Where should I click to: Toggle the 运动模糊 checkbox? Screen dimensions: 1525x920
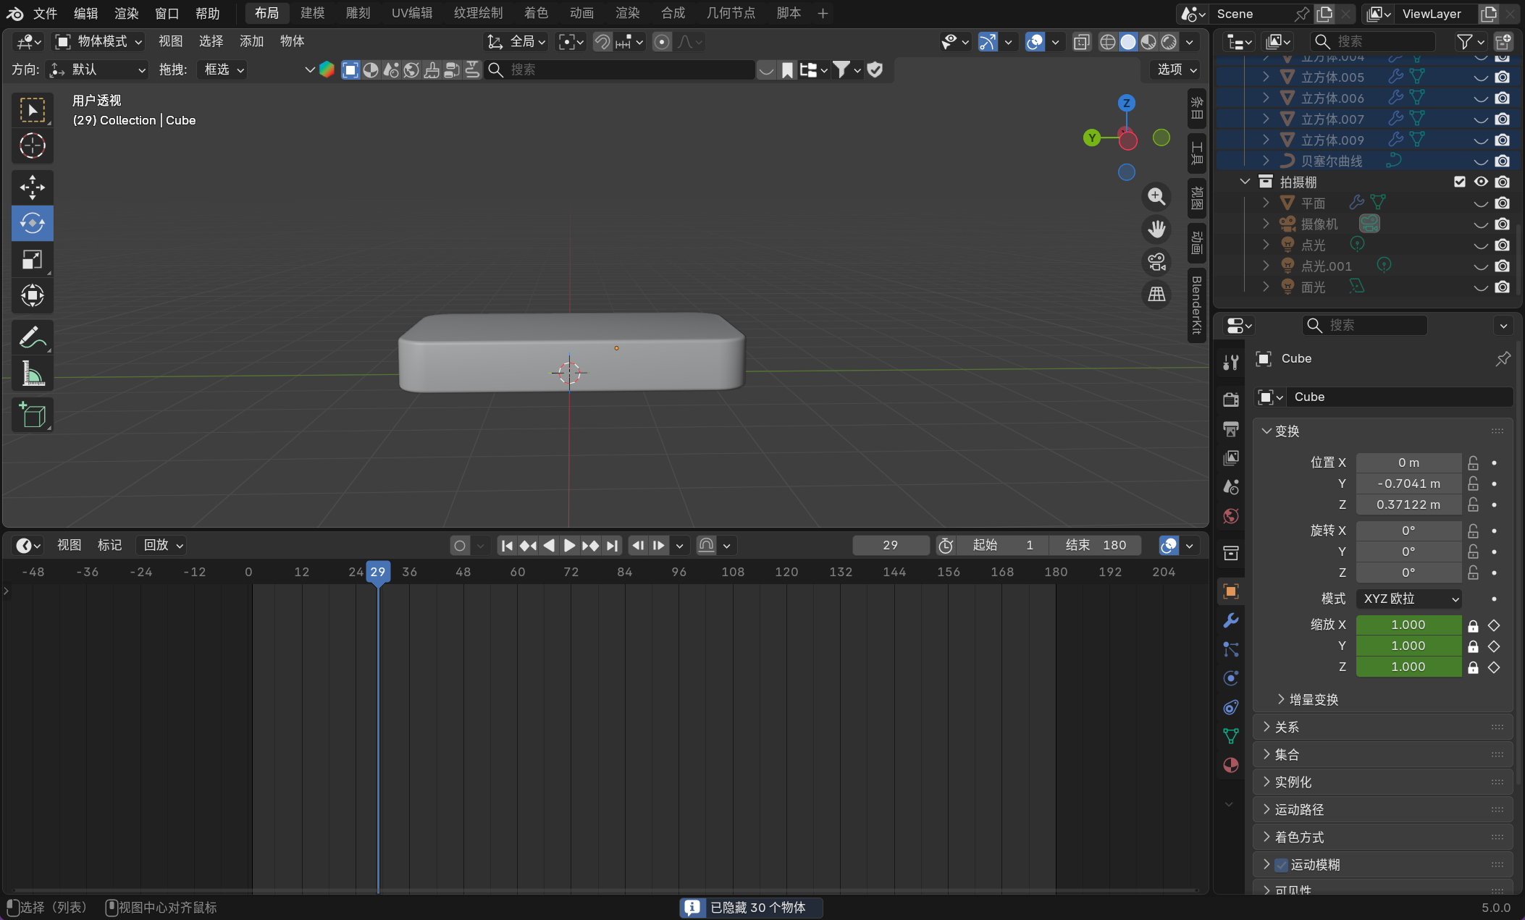[x=1282, y=865]
